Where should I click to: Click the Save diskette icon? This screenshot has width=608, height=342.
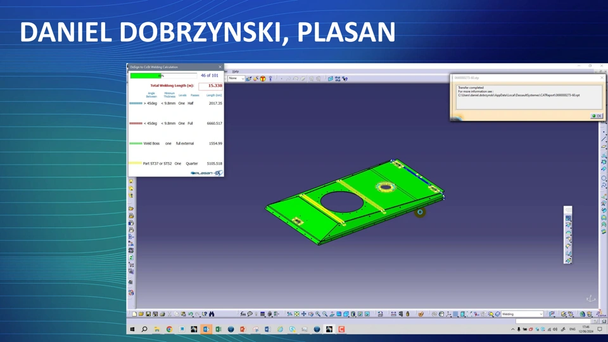[148, 314]
